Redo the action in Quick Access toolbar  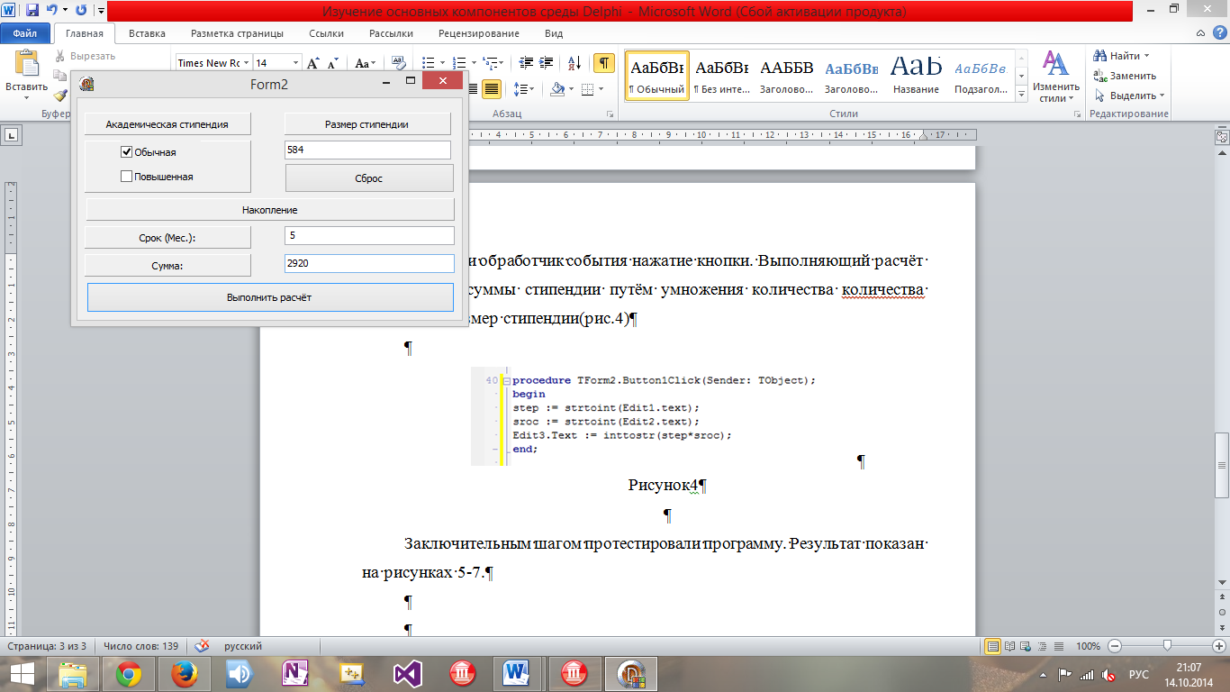81,11
